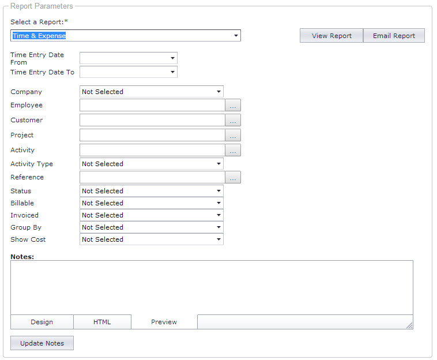
Task: Switch to the Design editor tab
Action: click(42, 322)
